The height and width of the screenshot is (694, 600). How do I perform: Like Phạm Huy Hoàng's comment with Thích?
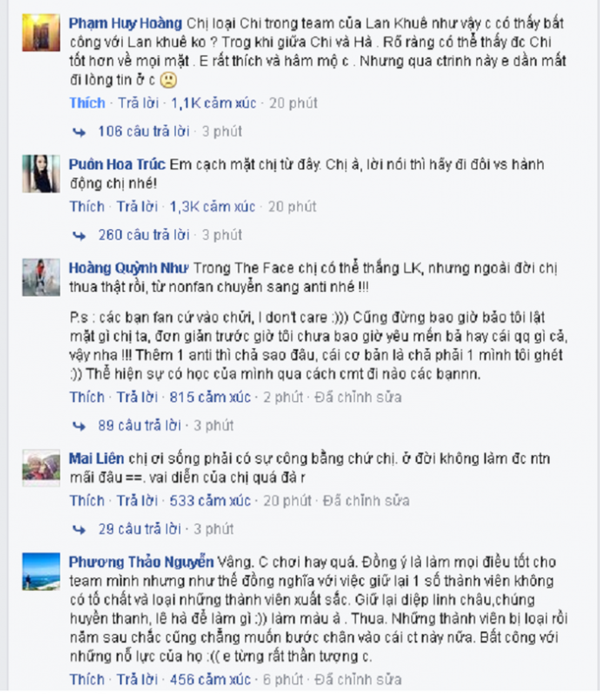pyautogui.click(x=87, y=103)
